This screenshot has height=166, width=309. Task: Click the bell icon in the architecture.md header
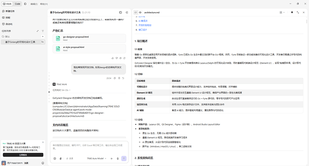coord(292,12)
